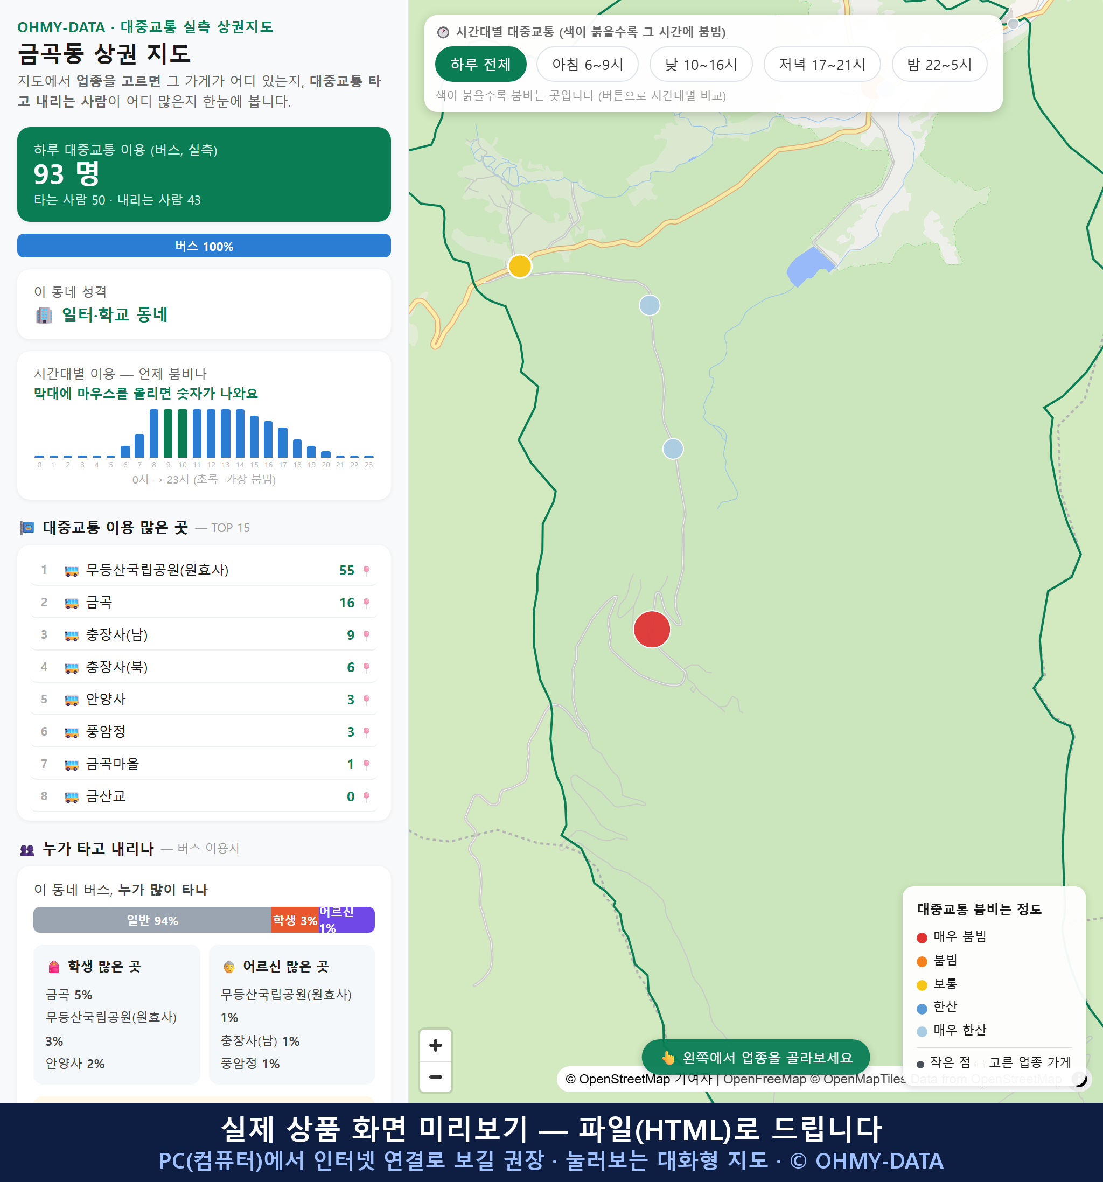The image size is (1103, 1182).
Task: Click the bus icon next to 금곡
Action: [71, 603]
